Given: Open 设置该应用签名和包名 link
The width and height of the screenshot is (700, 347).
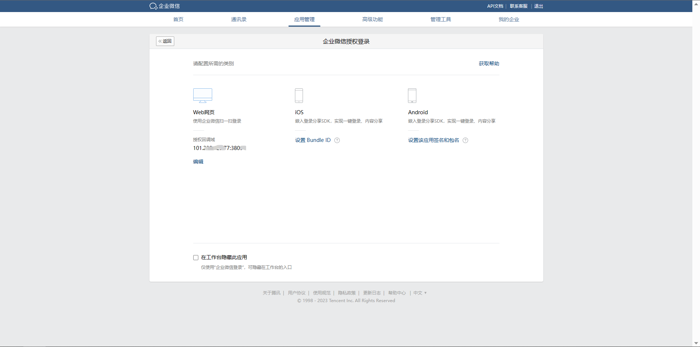Looking at the screenshot, I should (x=433, y=140).
